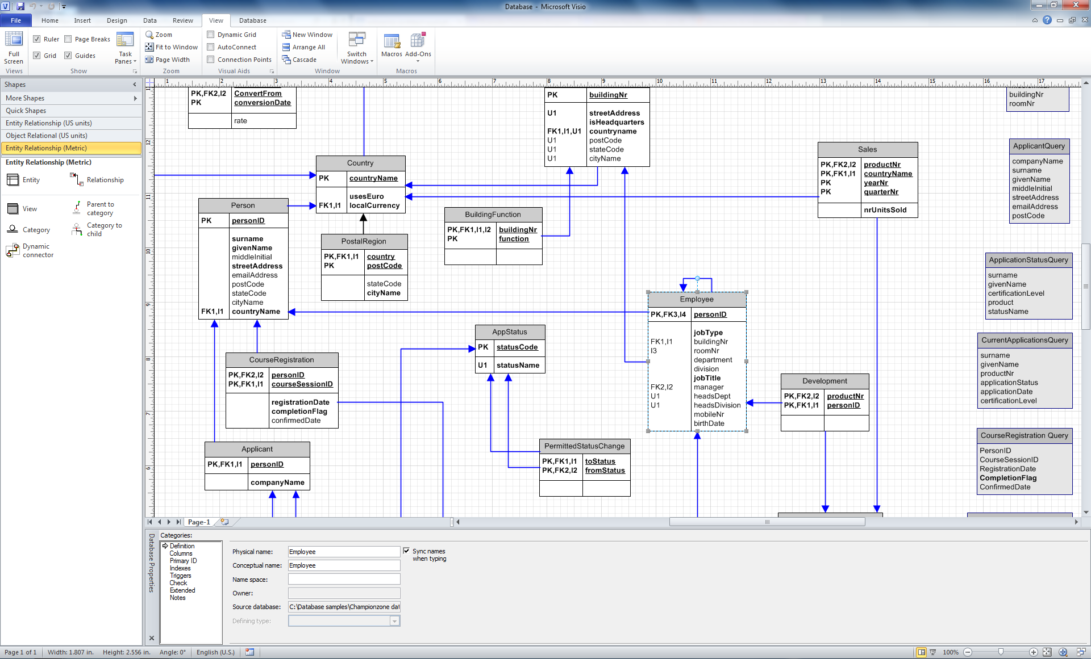This screenshot has height=659, width=1091.
Task: Toggle the Grid checkbox
Action: [37, 56]
